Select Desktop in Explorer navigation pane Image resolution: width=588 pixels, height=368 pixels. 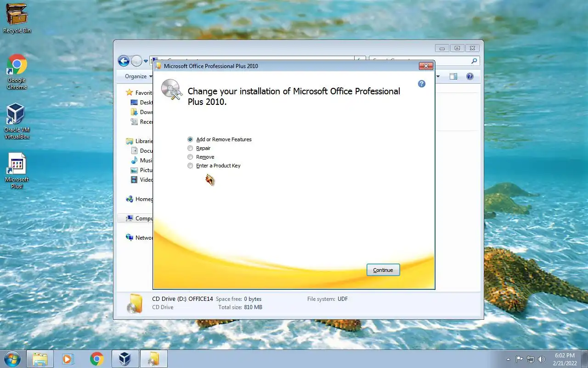[x=141, y=103]
